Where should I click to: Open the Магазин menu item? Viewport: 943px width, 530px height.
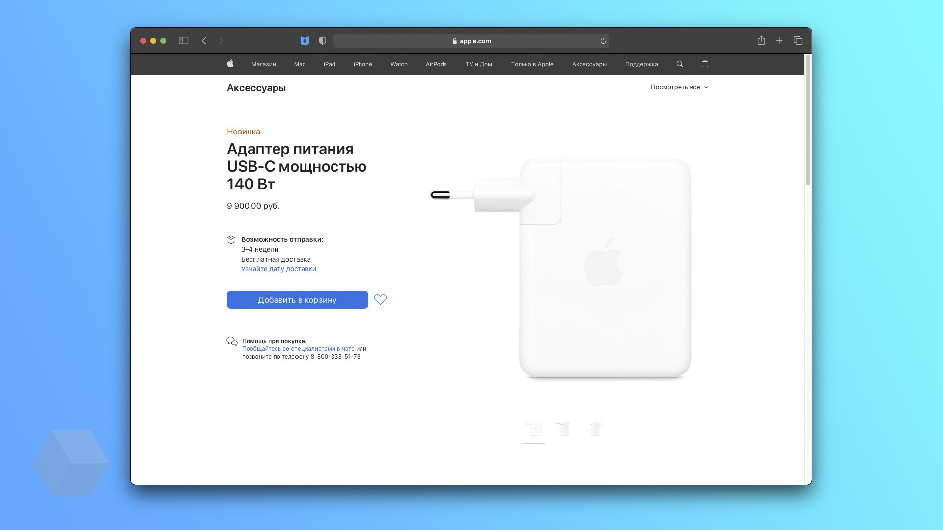(x=264, y=64)
